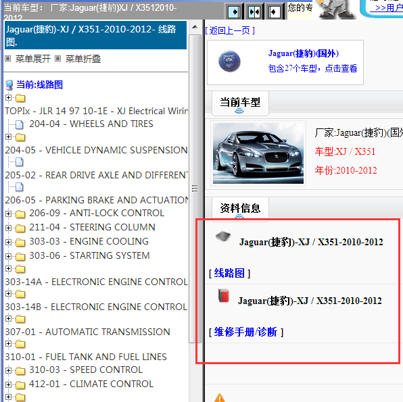Expand the node above 310-01 Fuel Tank
The height and width of the screenshot is (402, 403).
8,344
